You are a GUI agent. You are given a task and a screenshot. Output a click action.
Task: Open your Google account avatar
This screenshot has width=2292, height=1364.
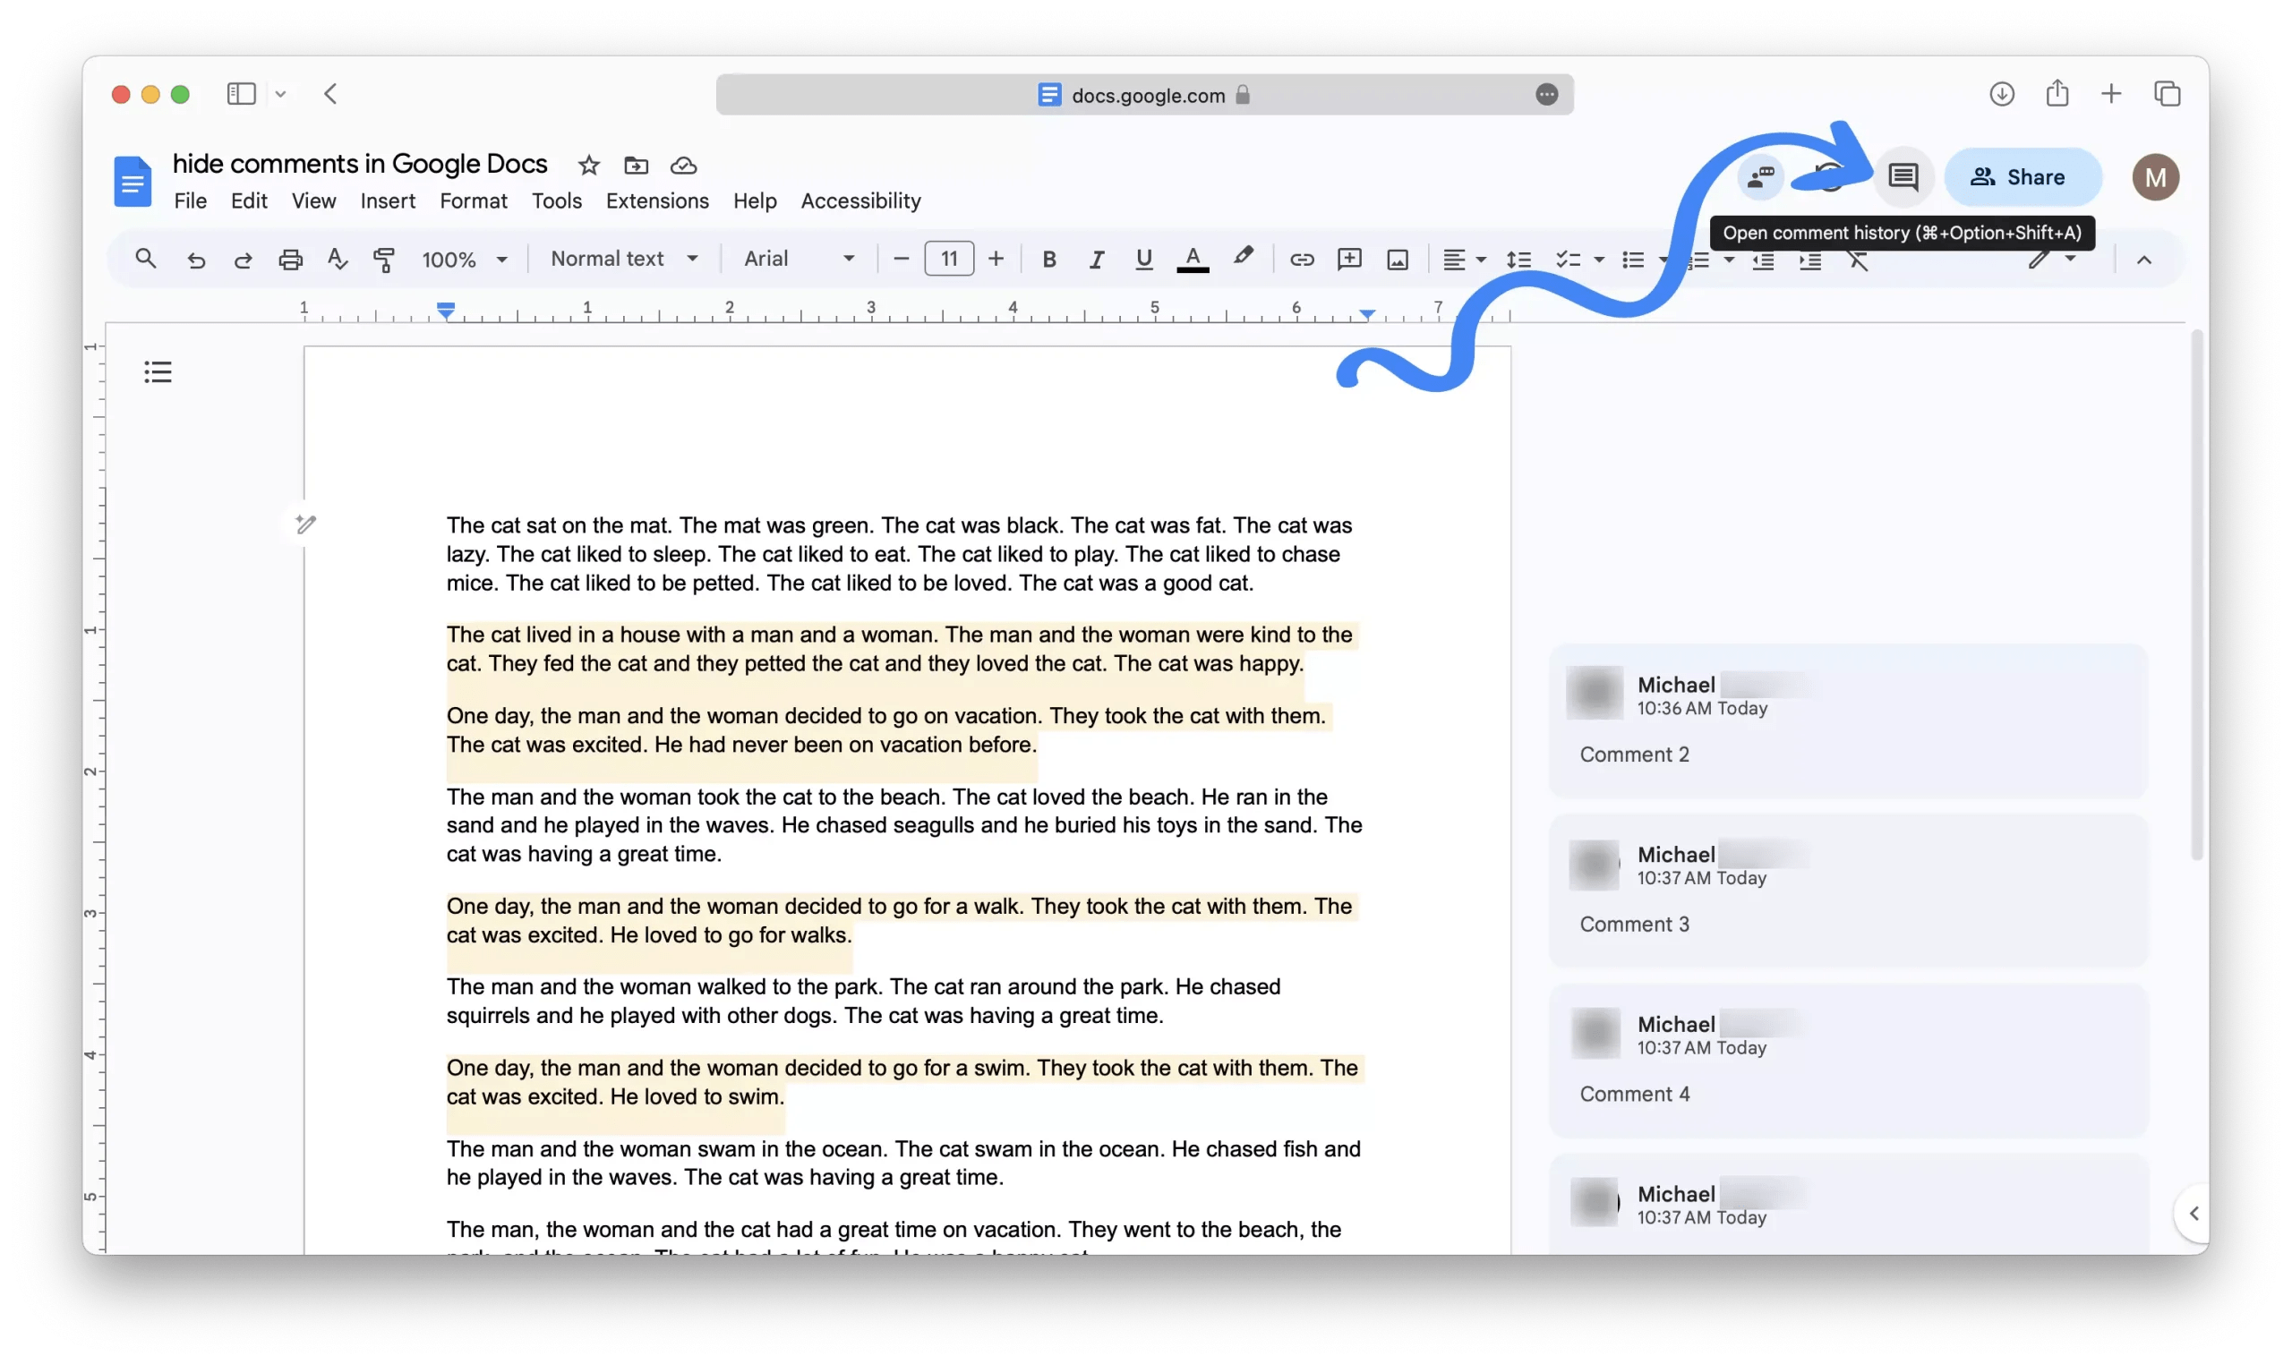(2156, 176)
